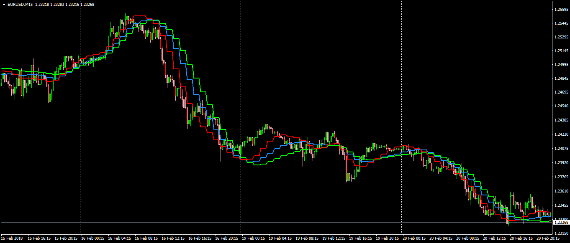
Task: Click the 15 Feb 16:15 time label
Action: pos(39,238)
